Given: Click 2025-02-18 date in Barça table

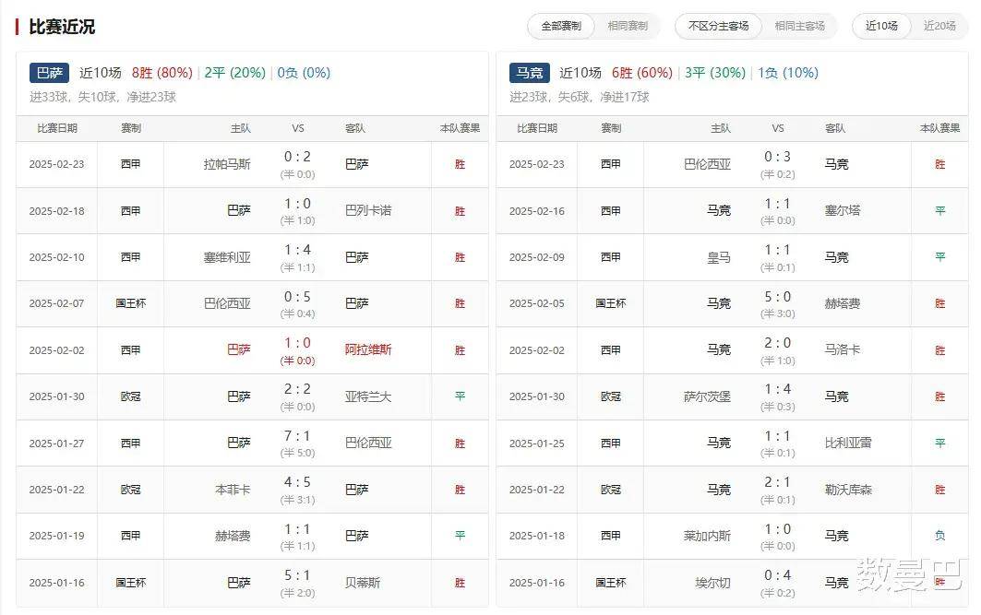Looking at the screenshot, I should (56, 211).
